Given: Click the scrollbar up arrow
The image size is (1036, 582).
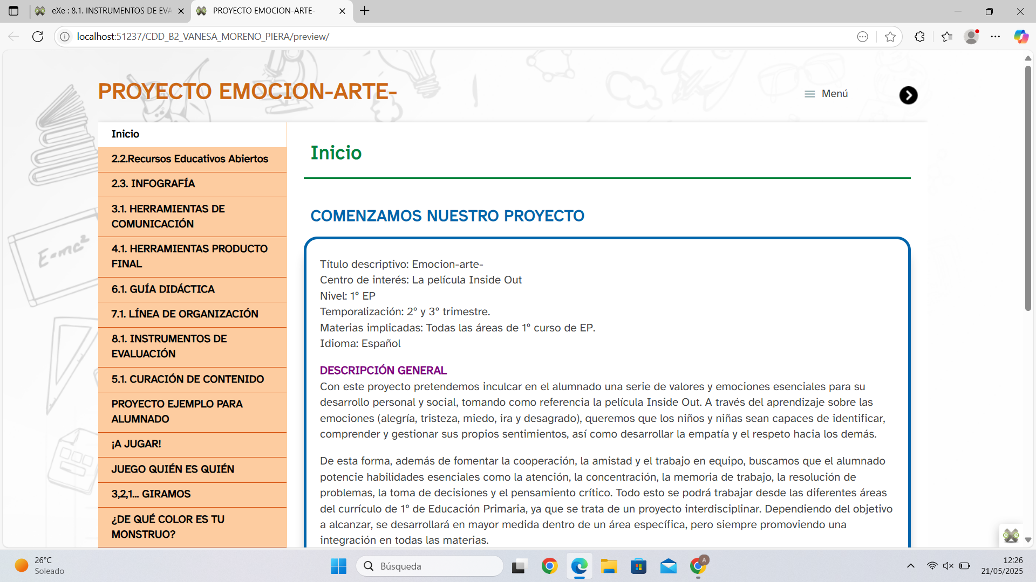Looking at the screenshot, I should click(x=1028, y=58).
